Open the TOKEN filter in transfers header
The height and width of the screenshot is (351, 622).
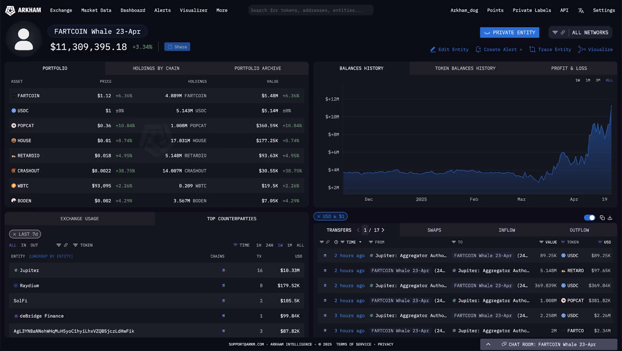pyautogui.click(x=570, y=242)
